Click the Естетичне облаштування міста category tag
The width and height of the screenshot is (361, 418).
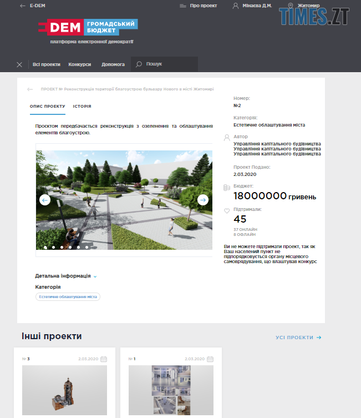[x=68, y=297]
